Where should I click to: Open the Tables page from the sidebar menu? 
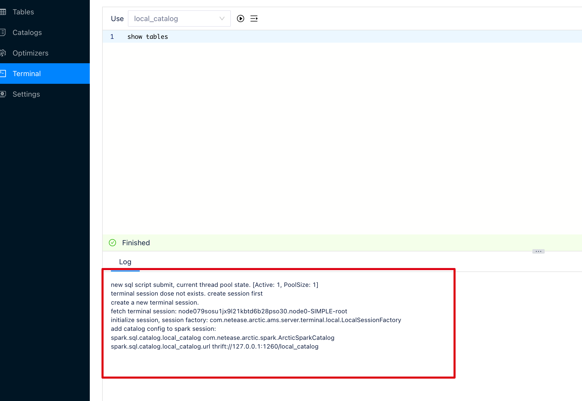[23, 12]
